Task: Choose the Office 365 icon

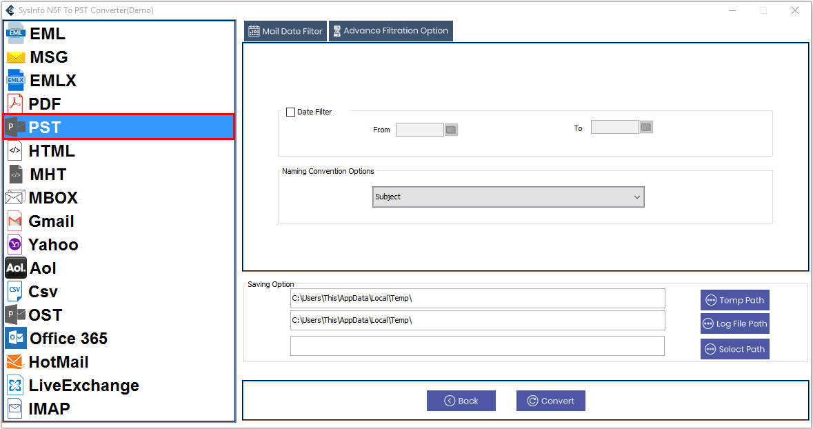Action: pyautogui.click(x=16, y=338)
